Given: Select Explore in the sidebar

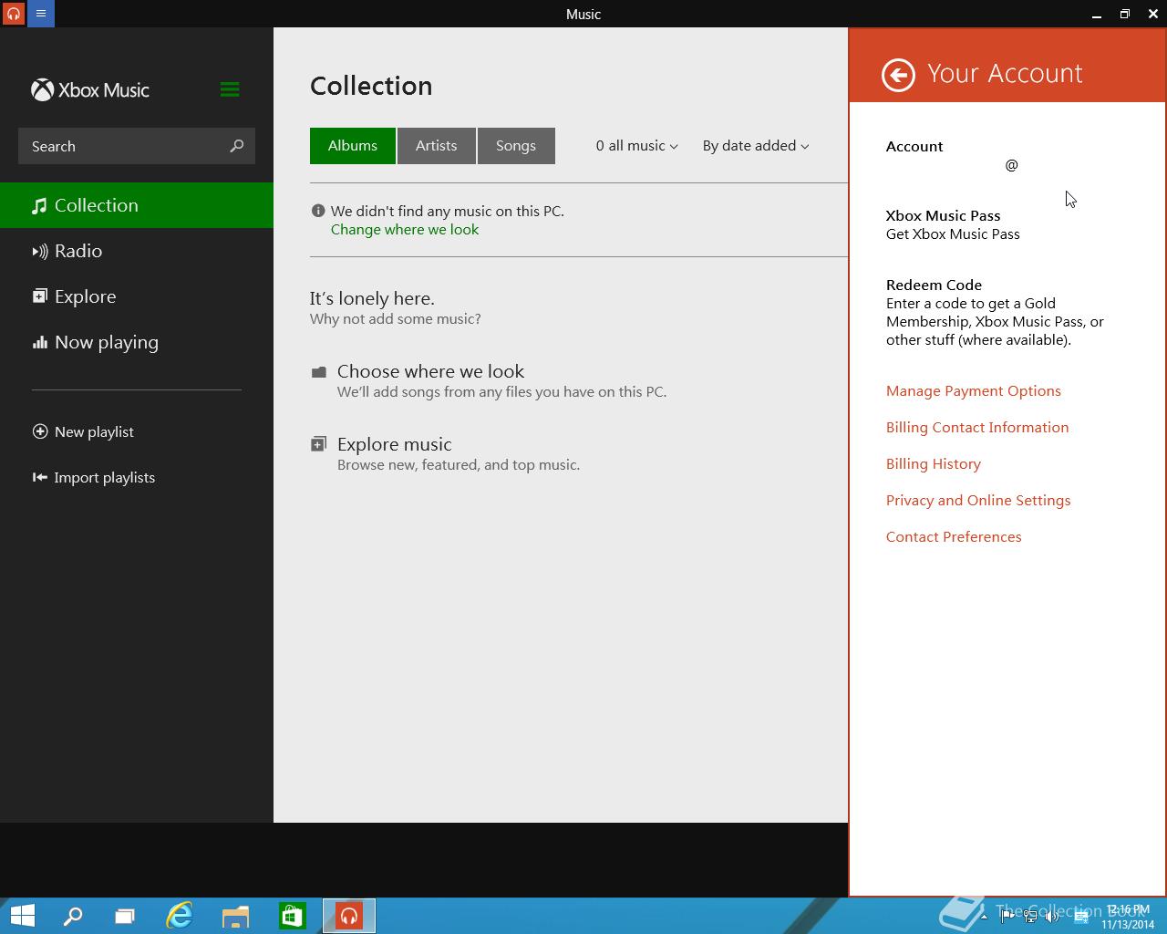Looking at the screenshot, I should [137, 296].
